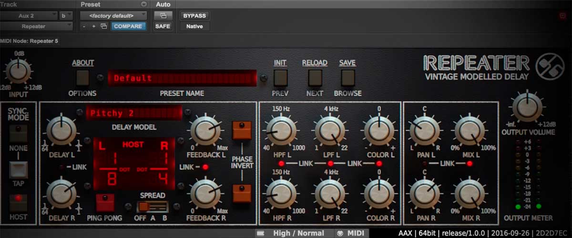Click the DELAY L knob
Viewport: 572px width, 238px height.
(x=61, y=130)
